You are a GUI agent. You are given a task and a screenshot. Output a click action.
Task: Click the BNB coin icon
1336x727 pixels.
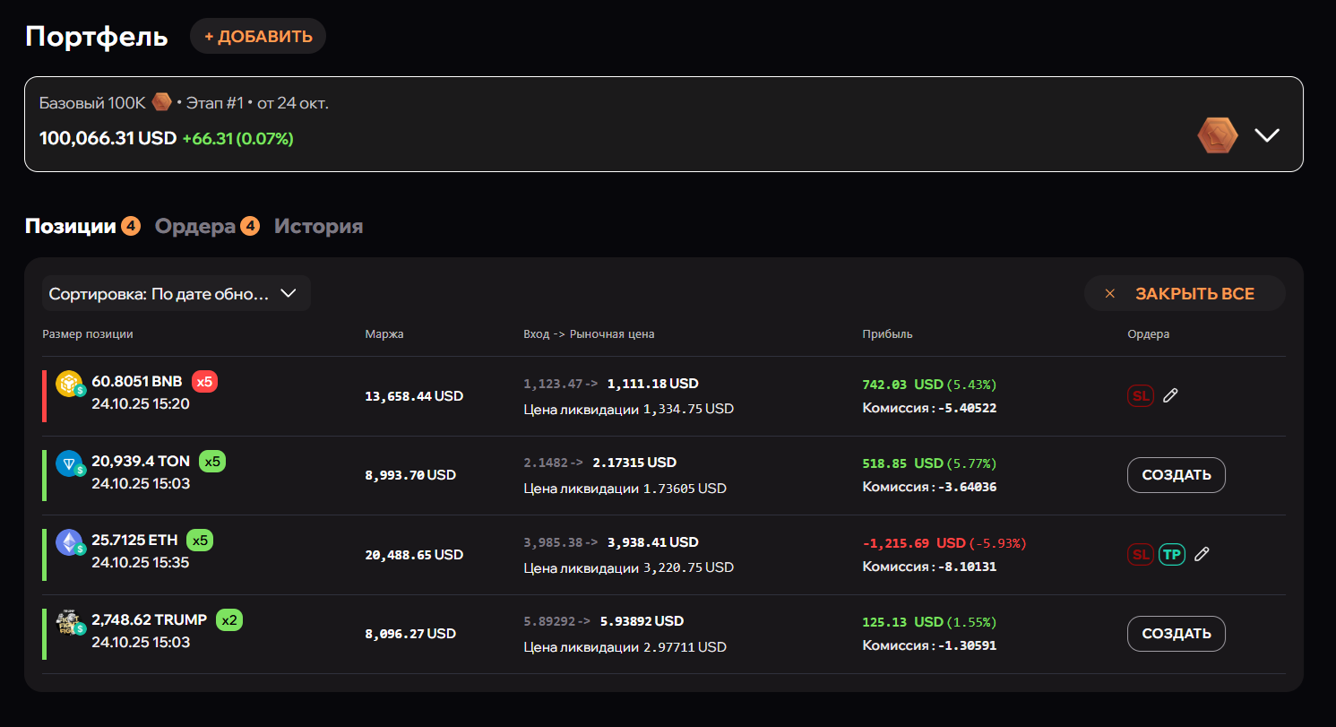click(x=69, y=384)
